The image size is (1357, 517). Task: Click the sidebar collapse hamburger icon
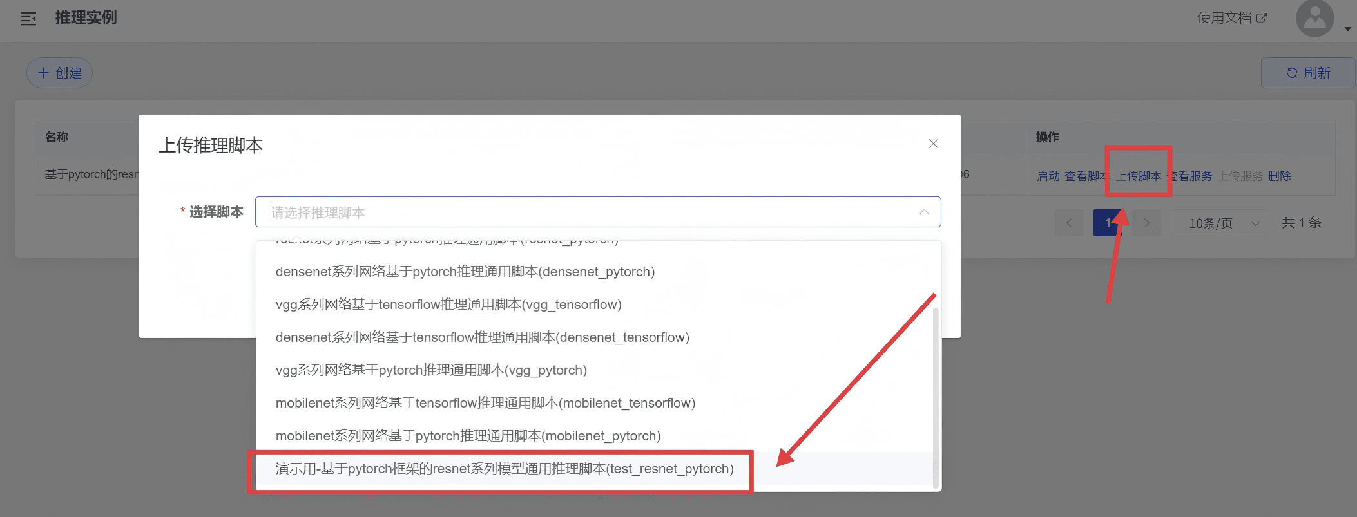pyautogui.click(x=28, y=19)
